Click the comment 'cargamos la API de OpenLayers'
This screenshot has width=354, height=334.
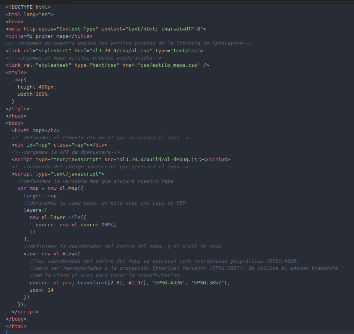(x=66, y=152)
